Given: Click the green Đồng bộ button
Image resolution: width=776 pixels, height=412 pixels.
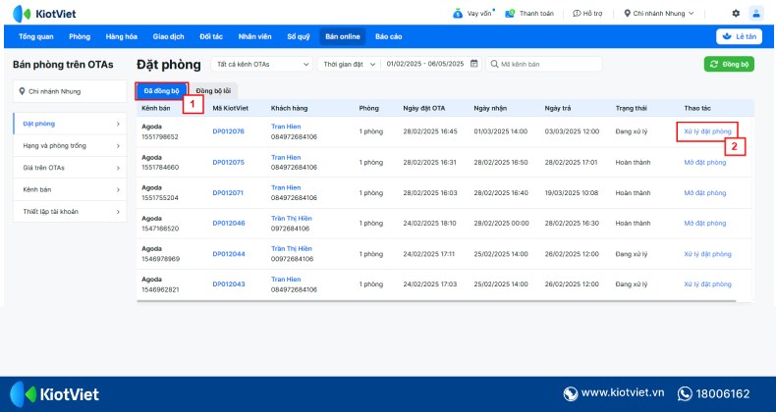Looking at the screenshot, I should point(729,64).
